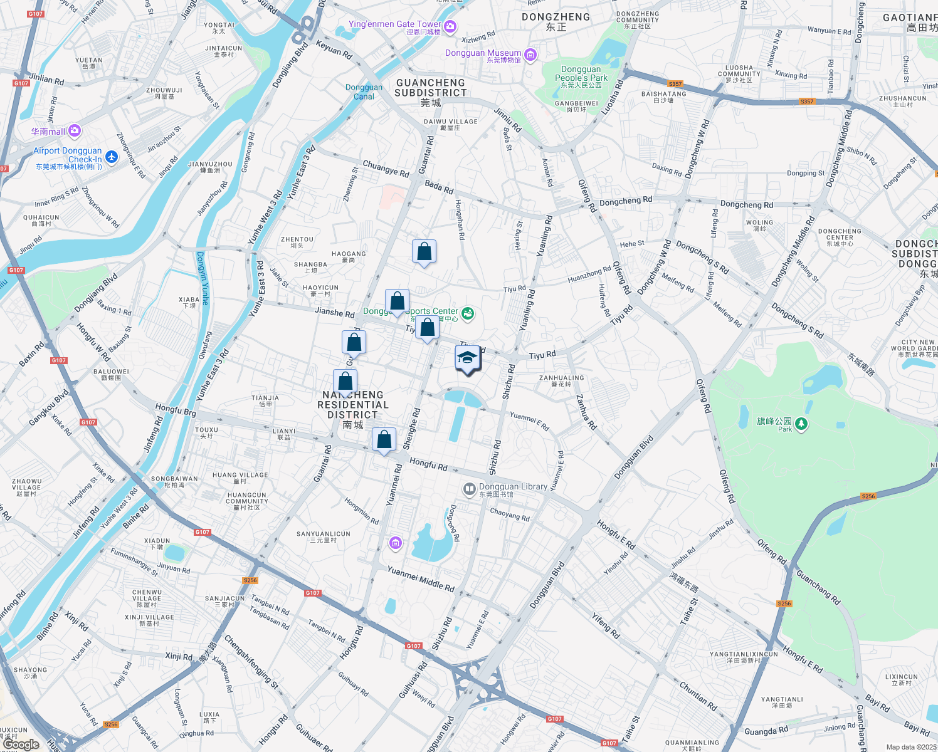Viewport: 938px width, 752px height.
Task: Select the Chuntian Rd road label
Action: click(698, 696)
